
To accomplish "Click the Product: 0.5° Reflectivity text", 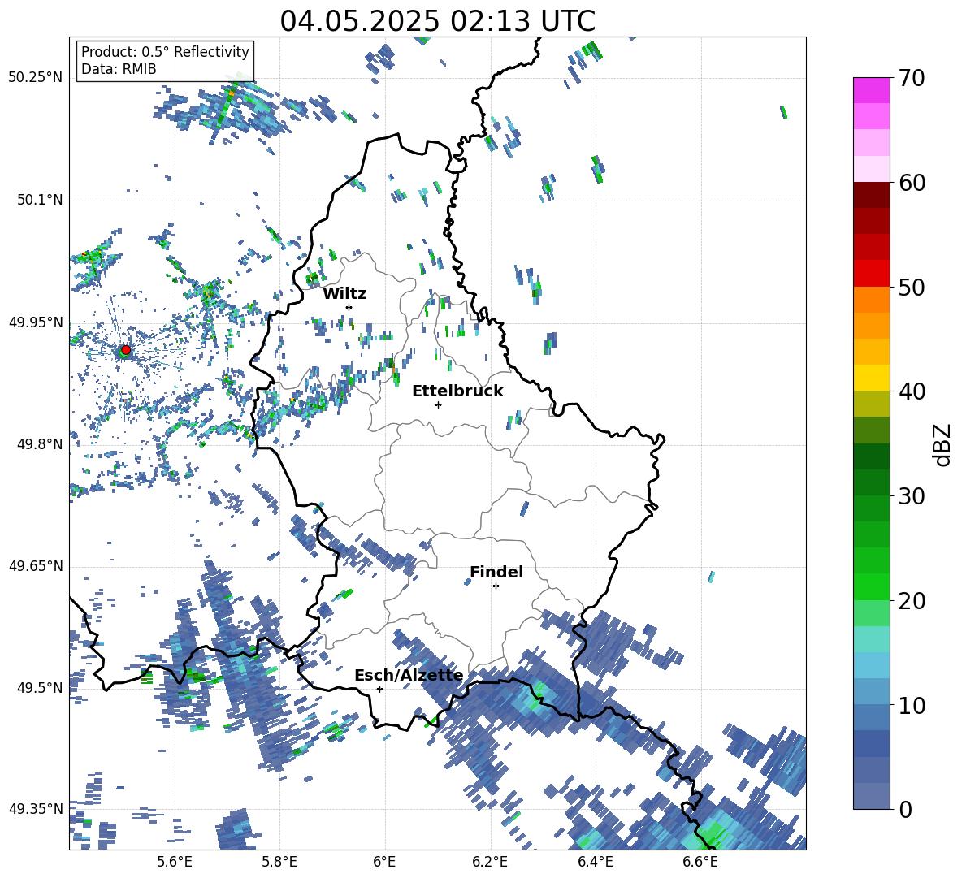I will [x=165, y=52].
